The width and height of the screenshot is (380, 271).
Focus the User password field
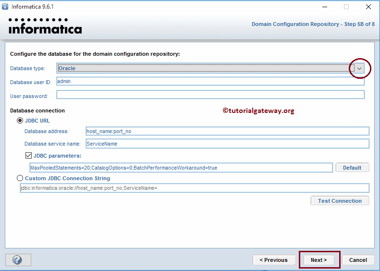click(210, 95)
